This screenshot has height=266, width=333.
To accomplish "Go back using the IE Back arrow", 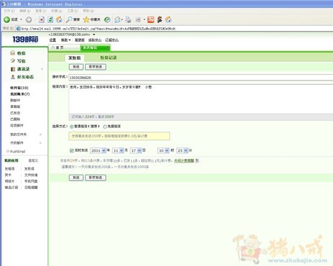I will click(x=6, y=19).
